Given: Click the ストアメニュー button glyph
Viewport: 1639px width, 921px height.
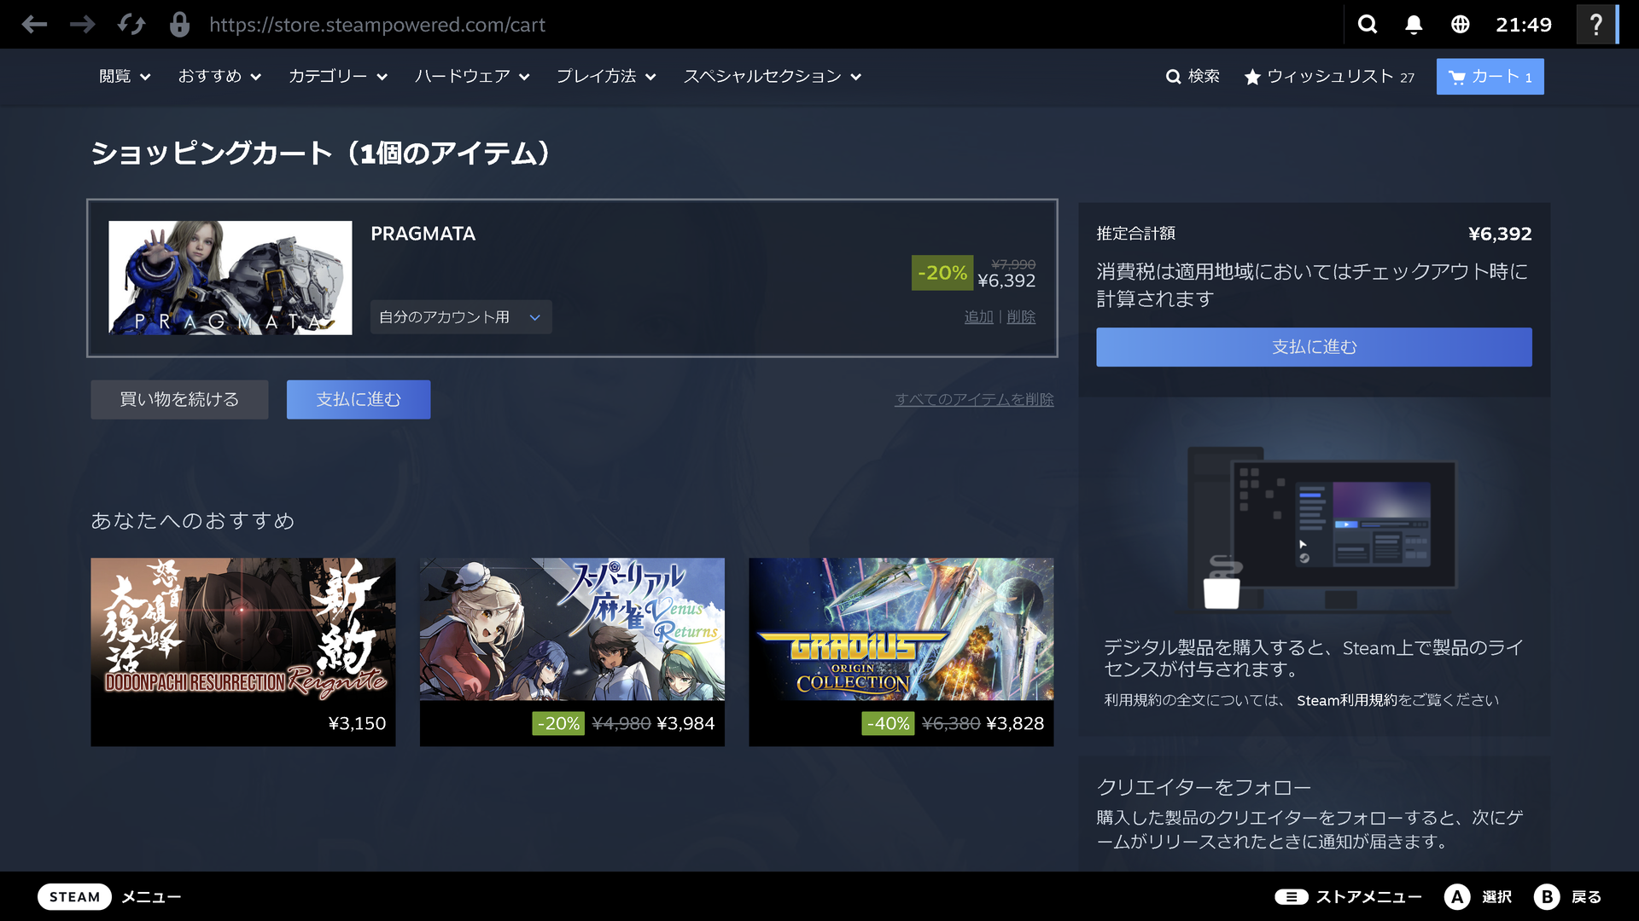Looking at the screenshot, I should coord(1292,897).
